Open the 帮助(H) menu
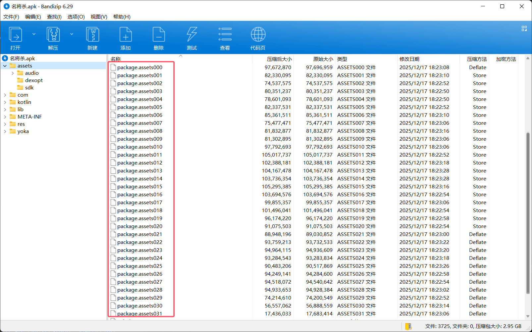Viewport: 532px width, 332px height. point(122,17)
